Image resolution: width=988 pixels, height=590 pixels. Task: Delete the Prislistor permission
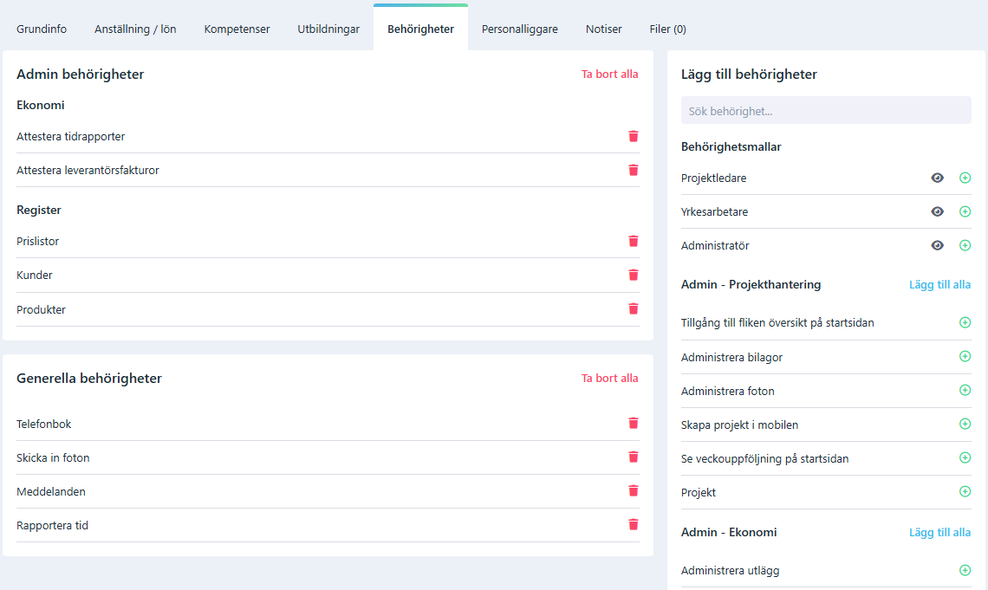(x=634, y=241)
